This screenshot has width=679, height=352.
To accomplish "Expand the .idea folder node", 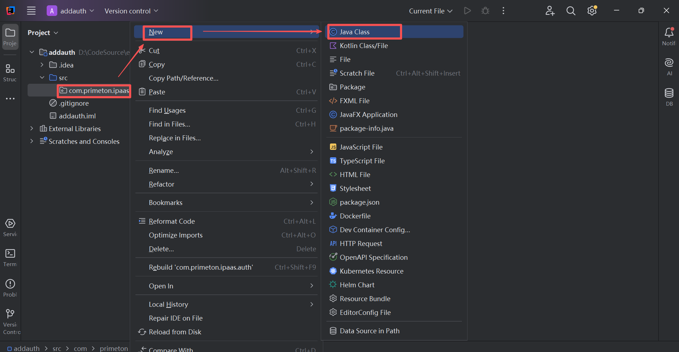I will coord(42,65).
